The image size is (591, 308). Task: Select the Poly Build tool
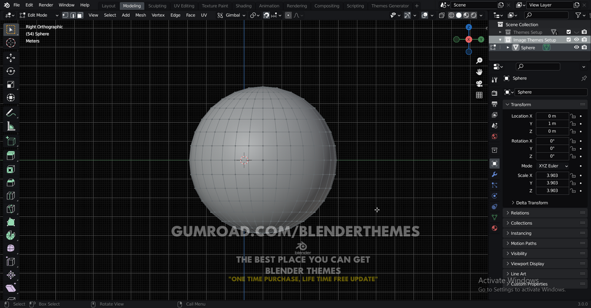click(x=11, y=222)
